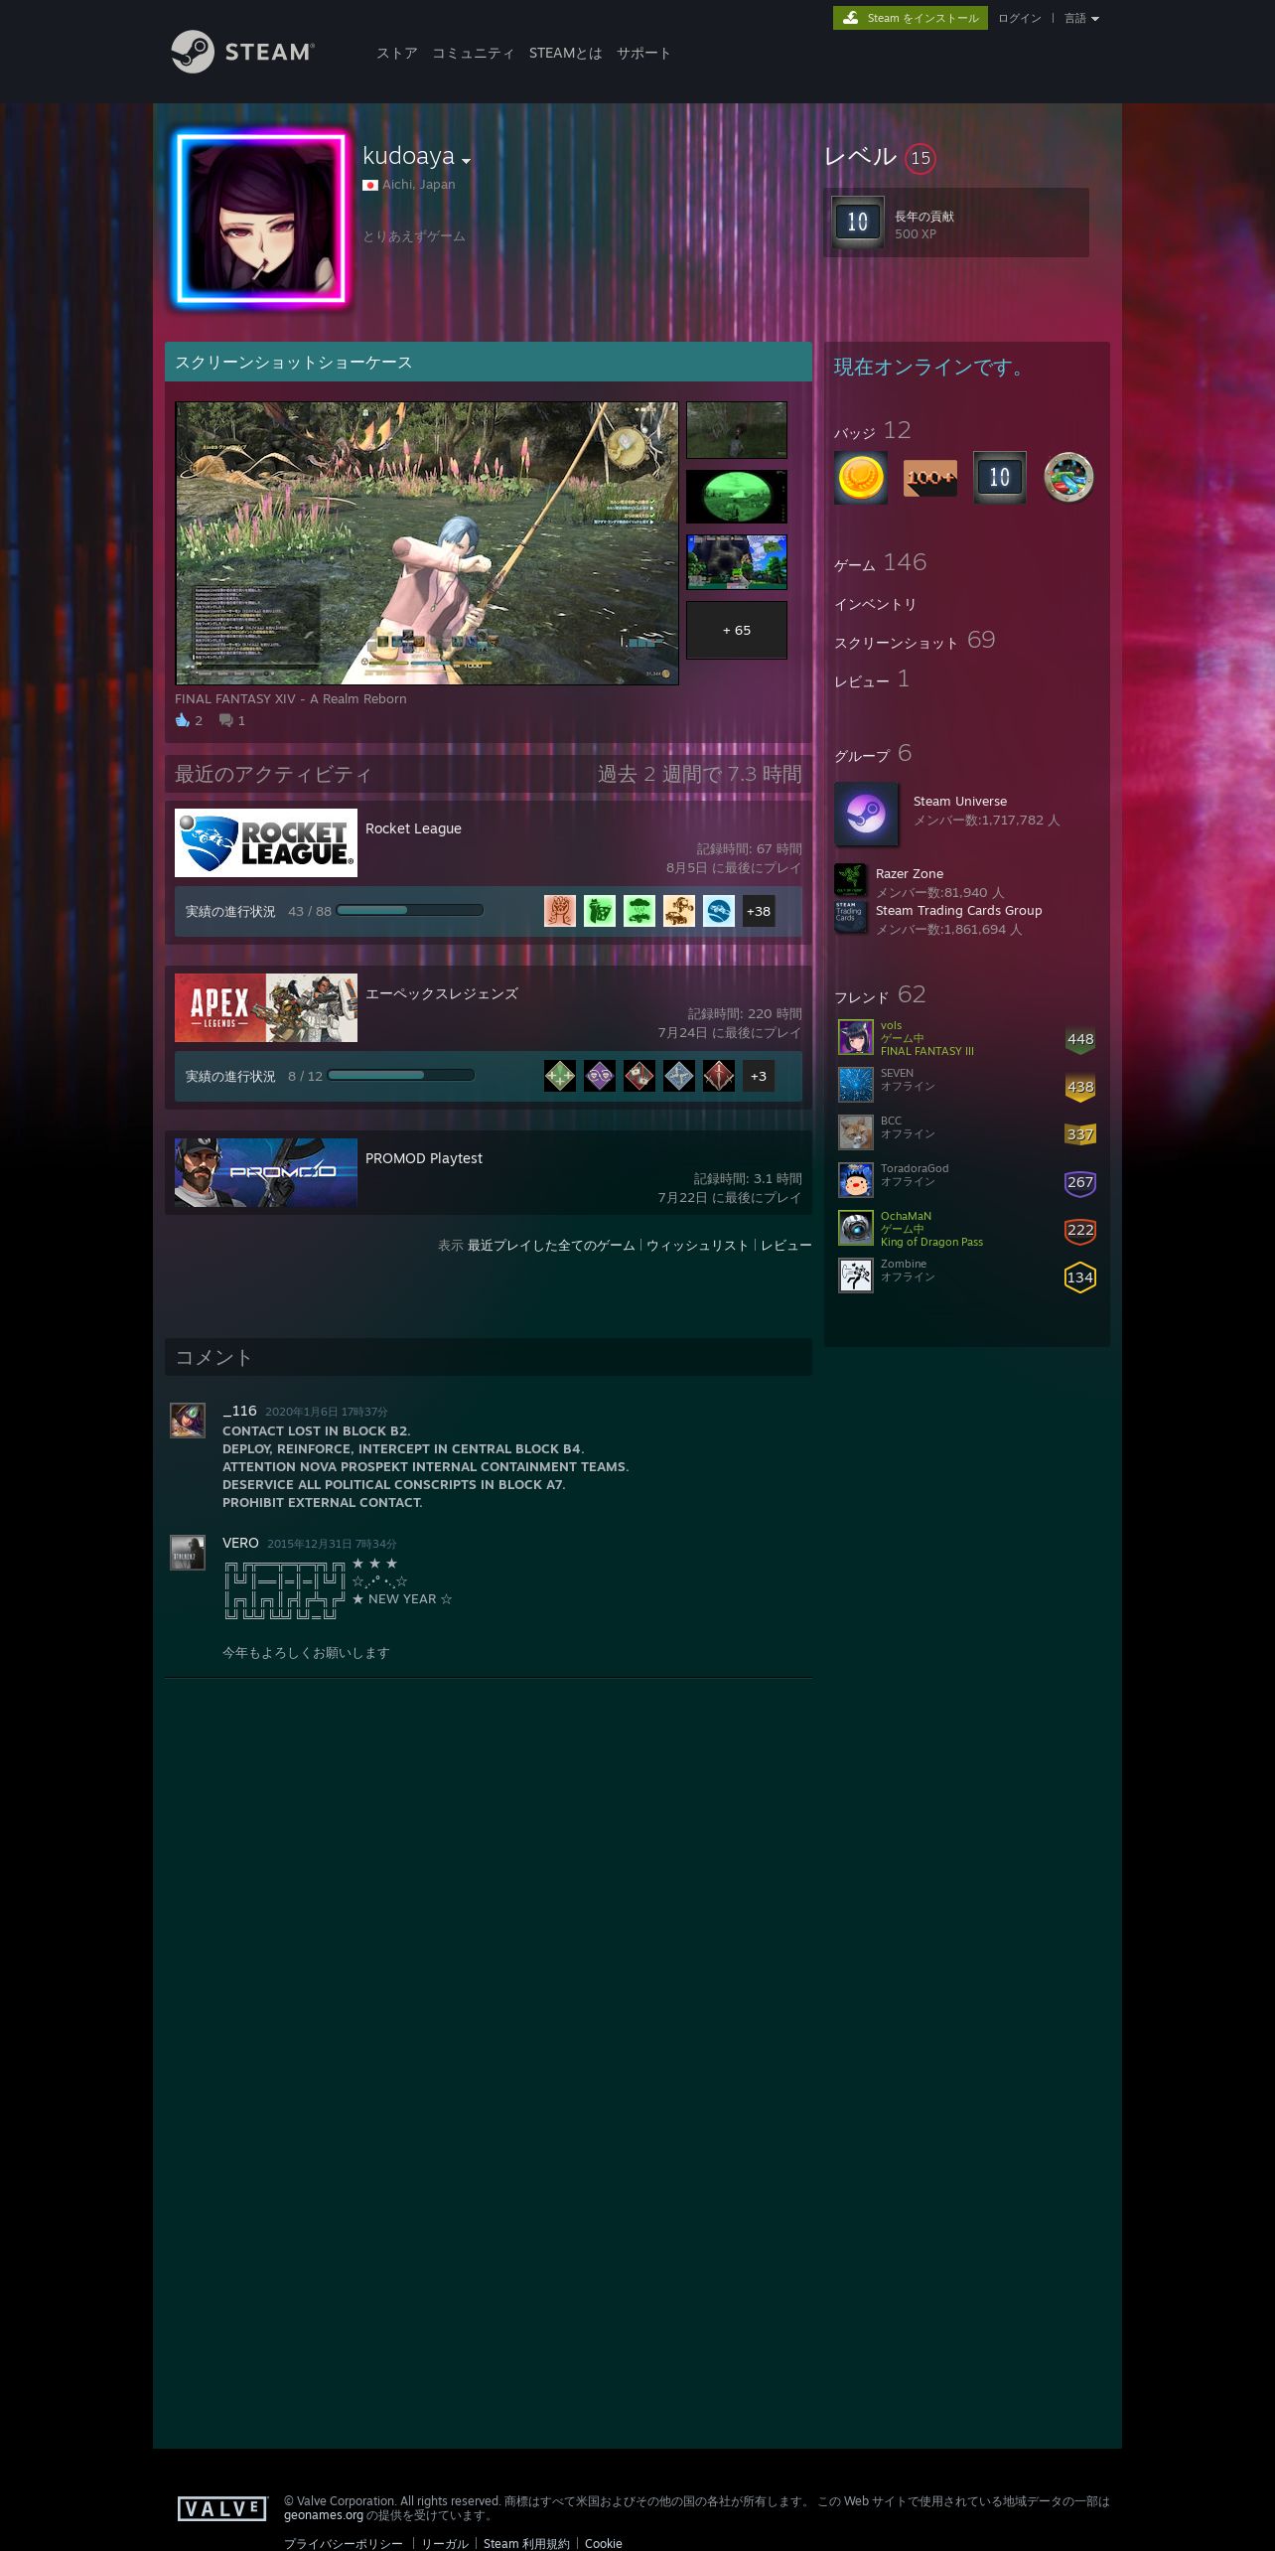Open the ウィッシュリスト link
The height and width of the screenshot is (2551, 1275).
coord(698,1246)
